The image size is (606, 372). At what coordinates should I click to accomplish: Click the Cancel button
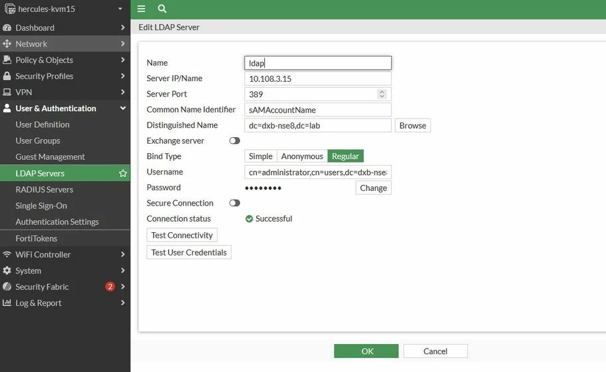[x=436, y=351]
